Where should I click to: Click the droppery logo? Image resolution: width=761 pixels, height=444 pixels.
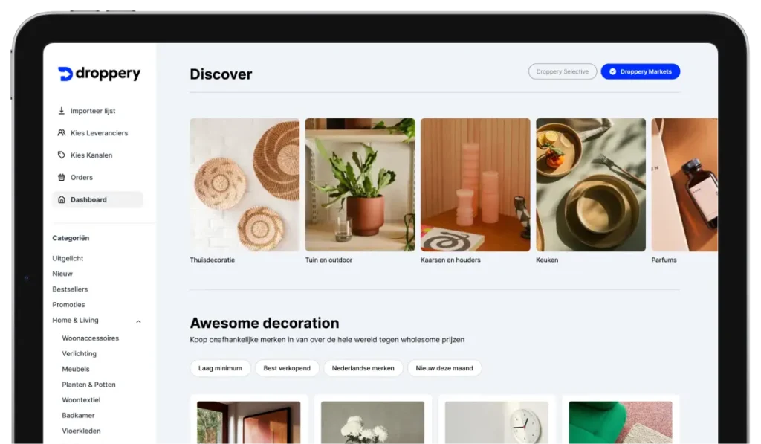coord(99,74)
